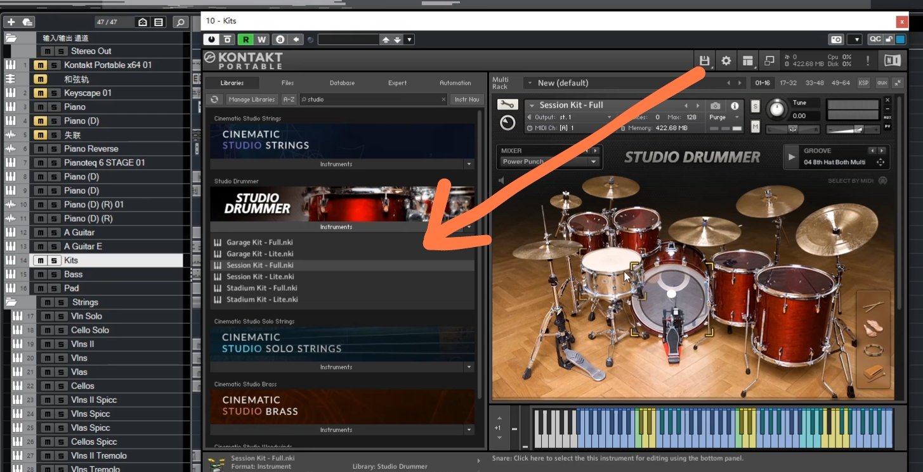Click the drumstick articulation icon
This screenshot has width=923, height=472.
(x=874, y=307)
